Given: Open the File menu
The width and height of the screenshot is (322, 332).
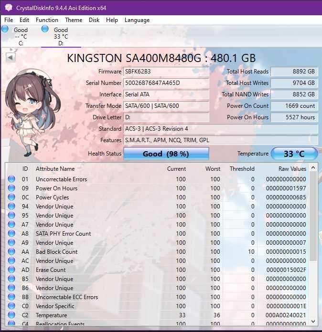Looking at the screenshot, I should [x=9, y=20].
